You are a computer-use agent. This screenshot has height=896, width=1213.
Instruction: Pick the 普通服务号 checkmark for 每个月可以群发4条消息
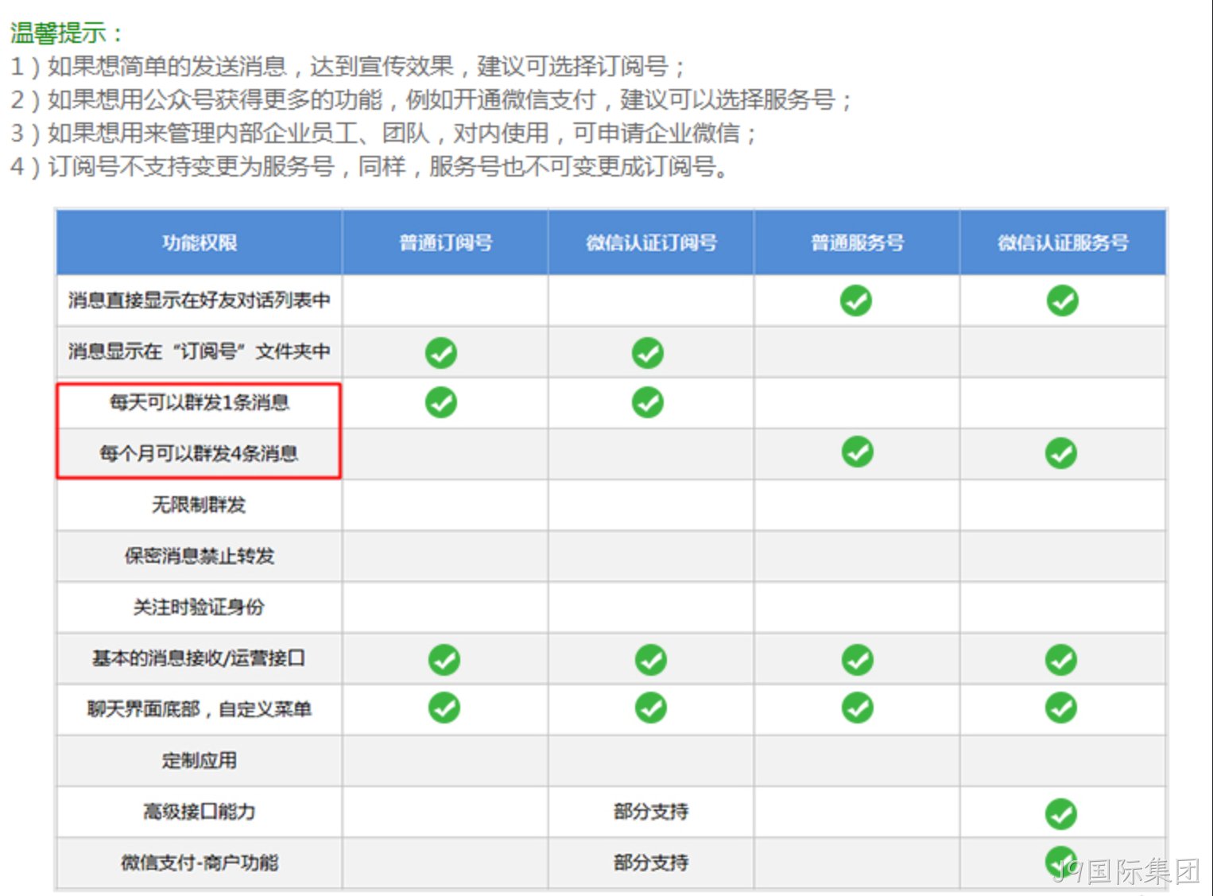pyautogui.click(x=857, y=452)
